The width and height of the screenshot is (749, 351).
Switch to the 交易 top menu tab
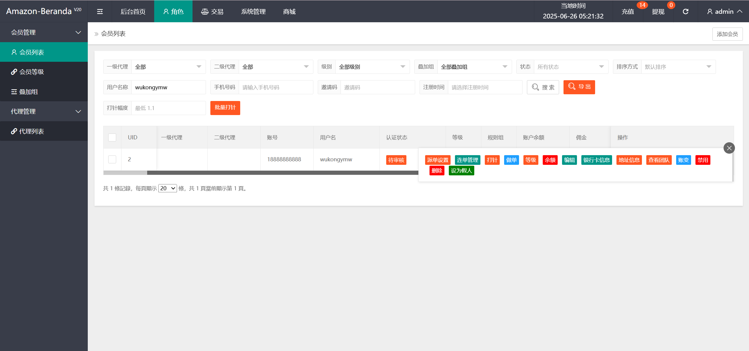click(212, 11)
